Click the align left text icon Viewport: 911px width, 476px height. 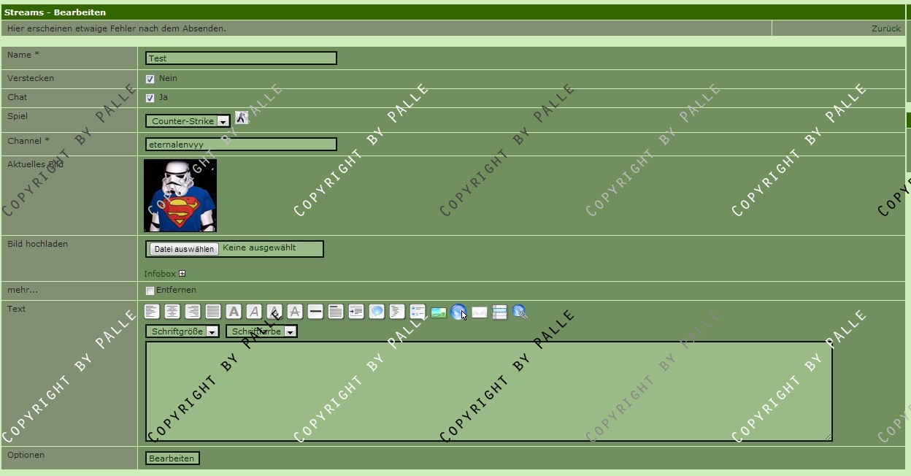(x=152, y=312)
